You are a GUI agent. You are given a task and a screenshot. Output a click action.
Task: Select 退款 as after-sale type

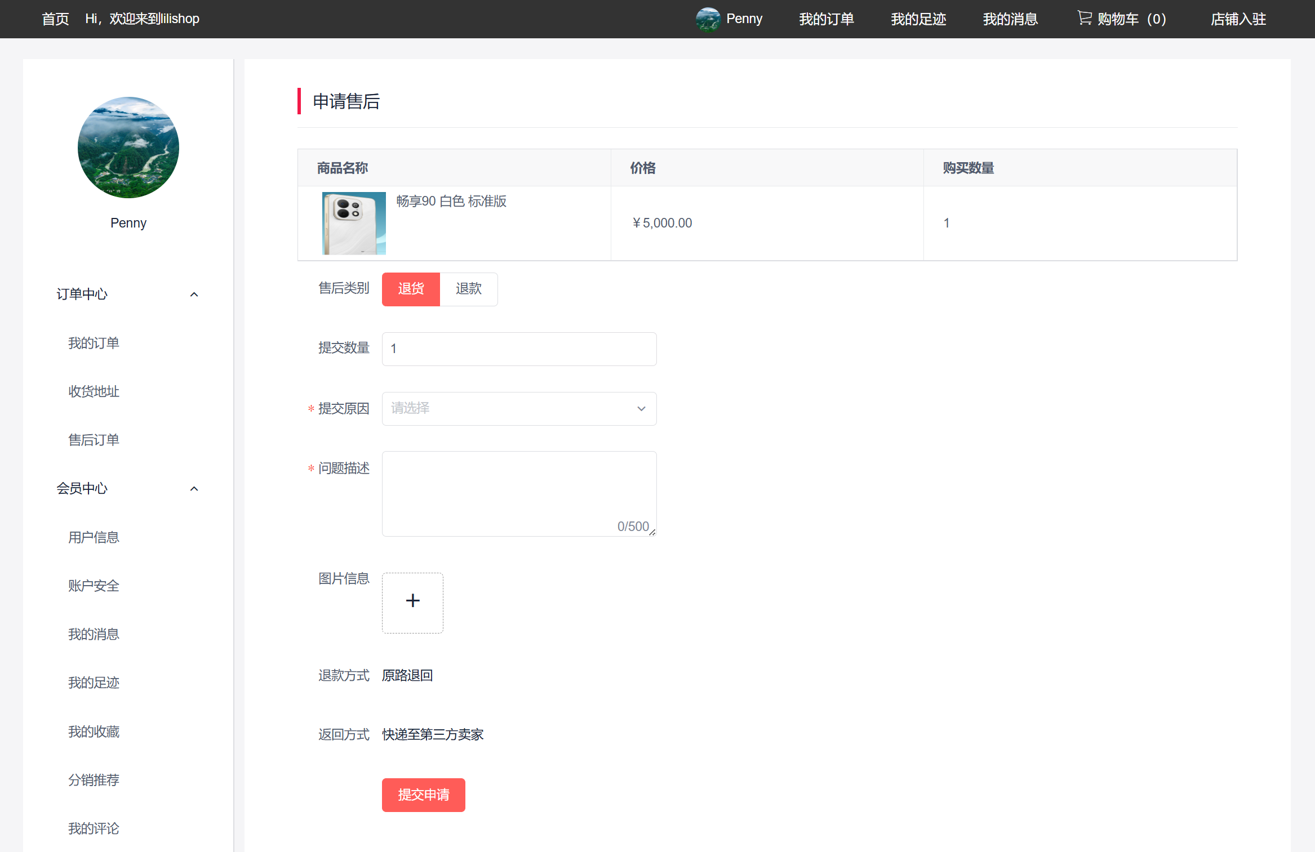pos(469,289)
